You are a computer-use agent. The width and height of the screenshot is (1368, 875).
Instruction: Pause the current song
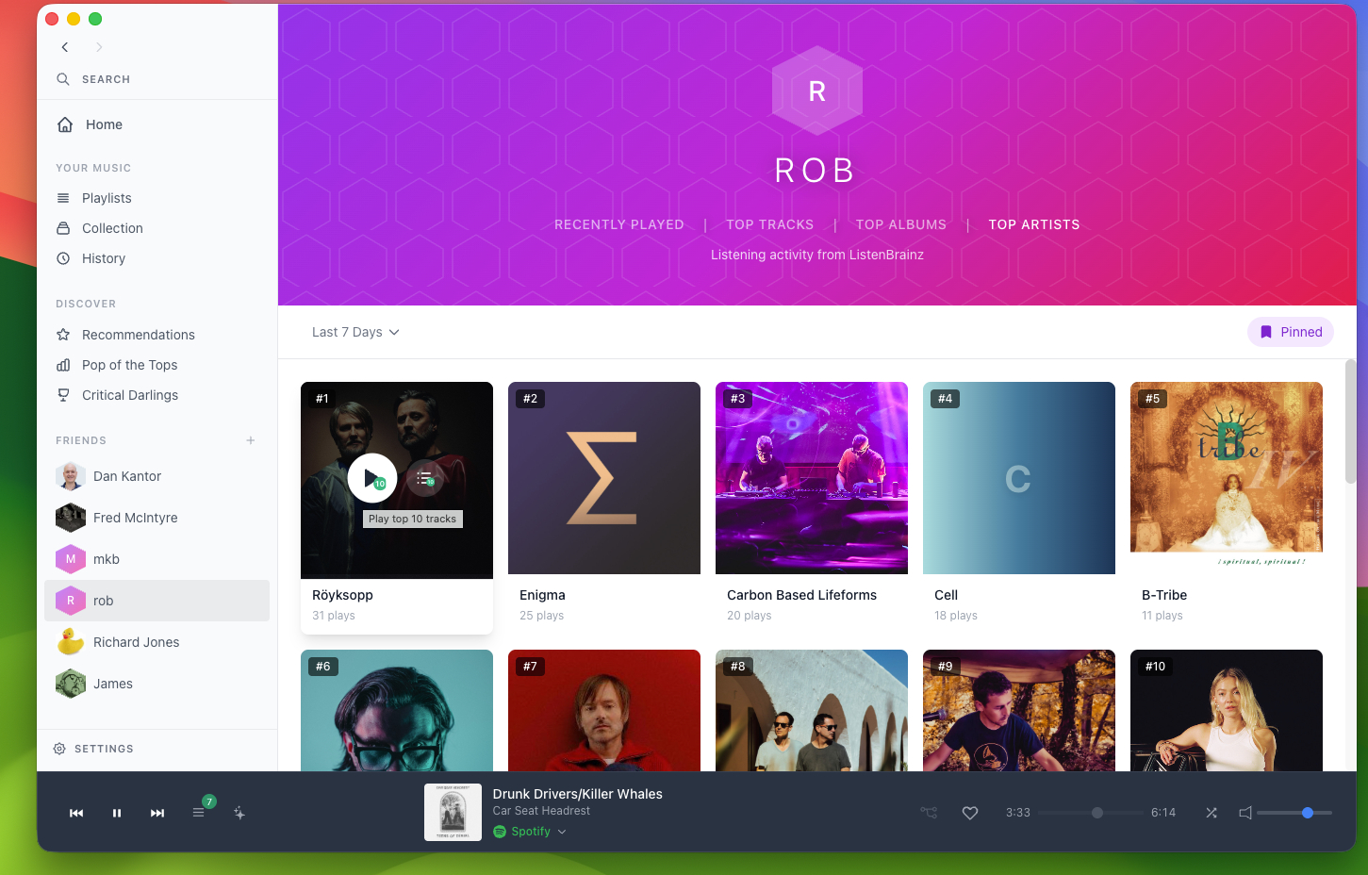pos(117,813)
